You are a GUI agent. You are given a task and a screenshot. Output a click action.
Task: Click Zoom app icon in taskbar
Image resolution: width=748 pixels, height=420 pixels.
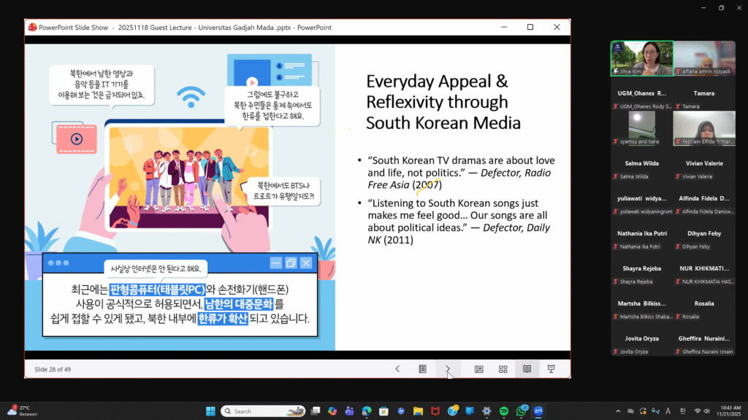(538, 411)
